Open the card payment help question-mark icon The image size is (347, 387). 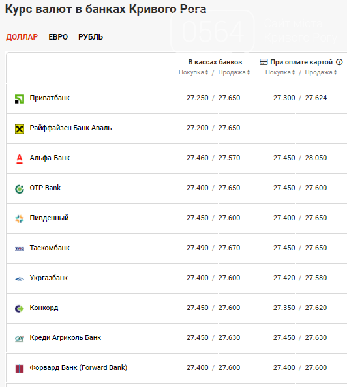coord(339,62)
